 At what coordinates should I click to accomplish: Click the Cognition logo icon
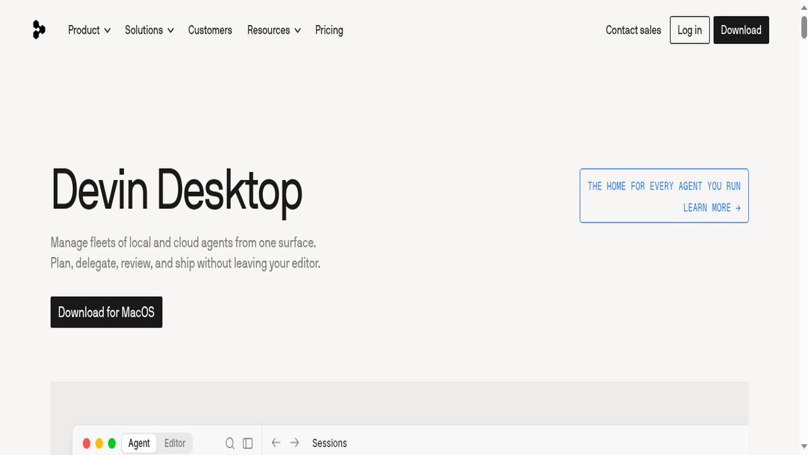[x=39, y=30]
